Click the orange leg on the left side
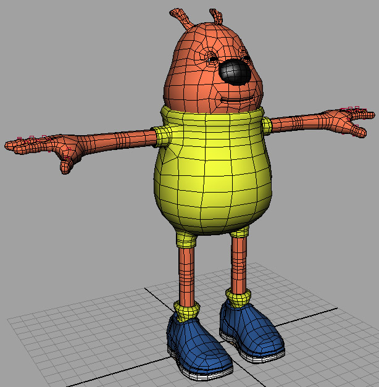This screenshot has height=387, width=379. click(x=186, y=272)
